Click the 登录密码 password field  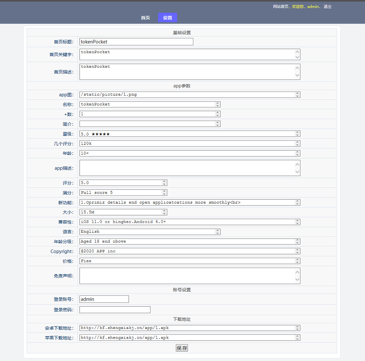tap(115, 310)
